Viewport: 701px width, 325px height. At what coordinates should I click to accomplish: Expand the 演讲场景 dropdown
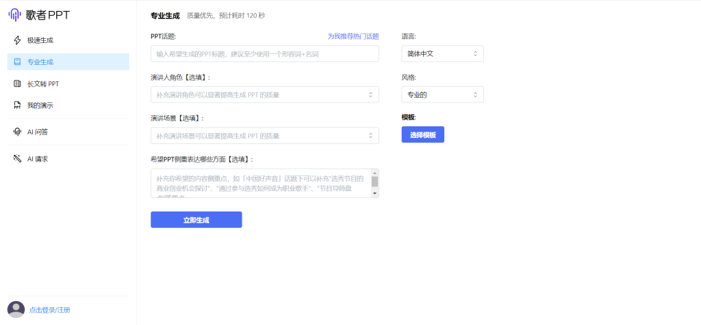tap(264, 136)
